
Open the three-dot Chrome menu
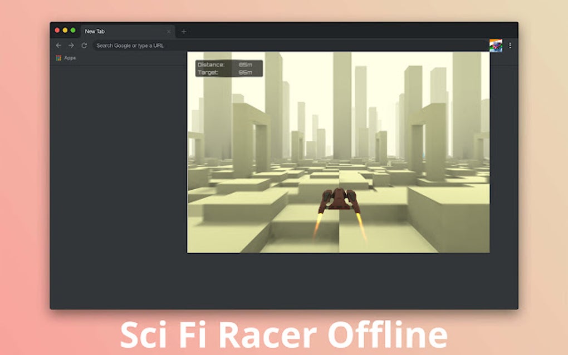pos(510,45)
